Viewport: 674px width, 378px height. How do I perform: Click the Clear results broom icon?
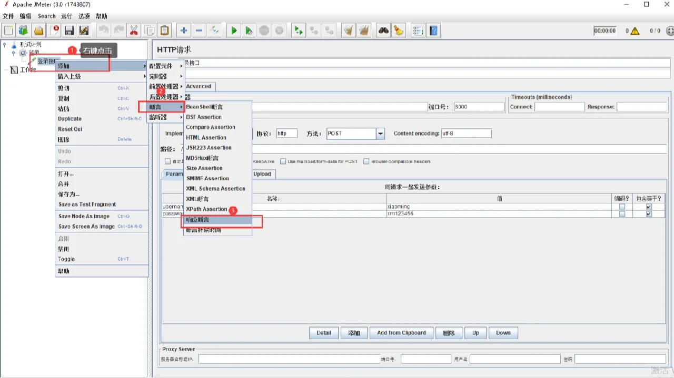pos(348,30)
